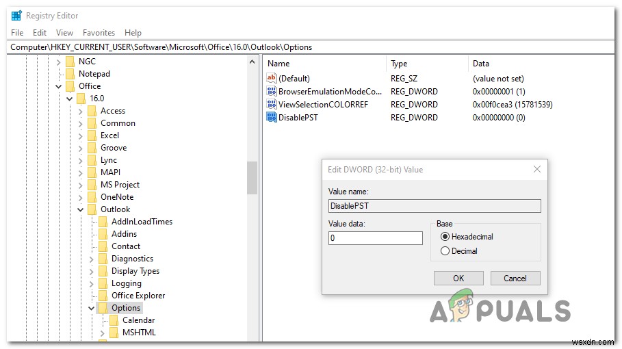The width and height of the screenshot is (622, 349).
Task: Click the REG_SZ type cell
Action: [x=404, y=79]
